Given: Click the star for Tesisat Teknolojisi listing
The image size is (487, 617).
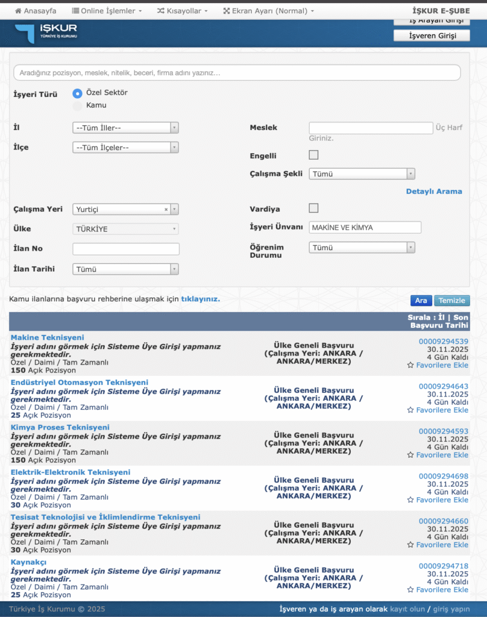Looking at the screenshot, I should click(410, 545).
